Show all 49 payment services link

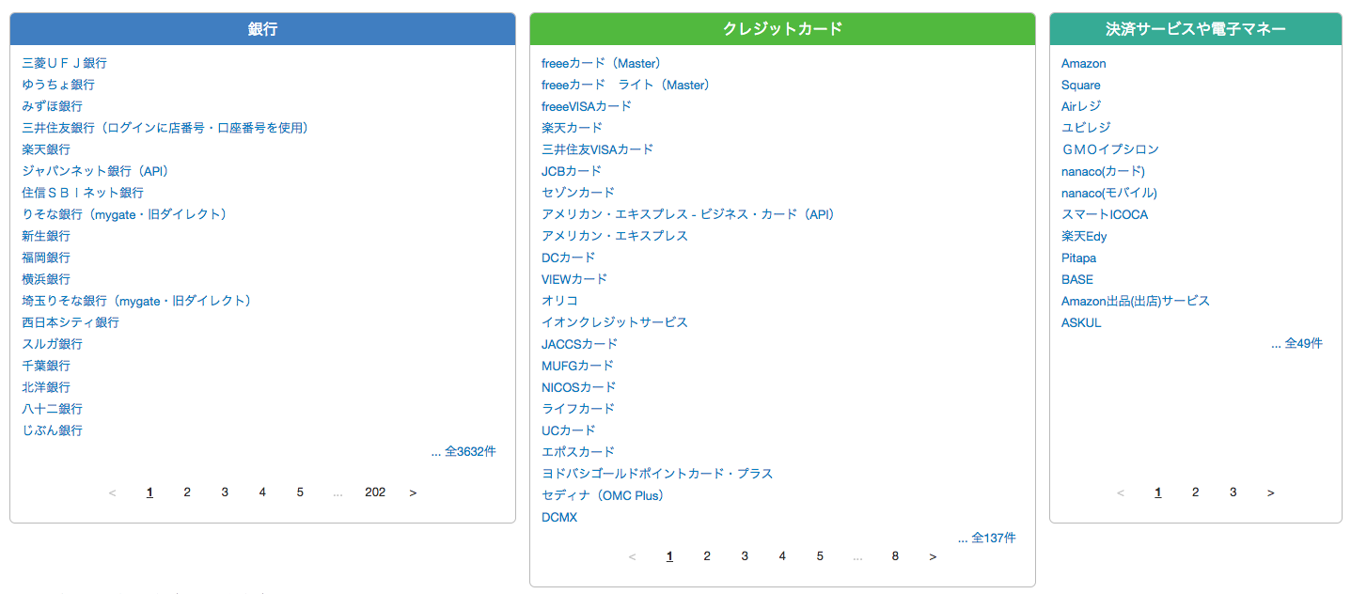(x=1296, y=344)
